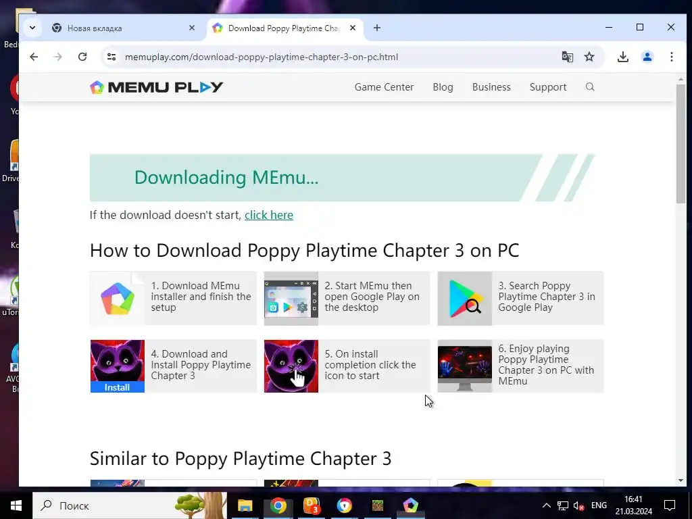Image resolution: width=692 pixels, height=519 pixels.
Task: Open the orange D app with badge 3
Action: click(312, 505)
